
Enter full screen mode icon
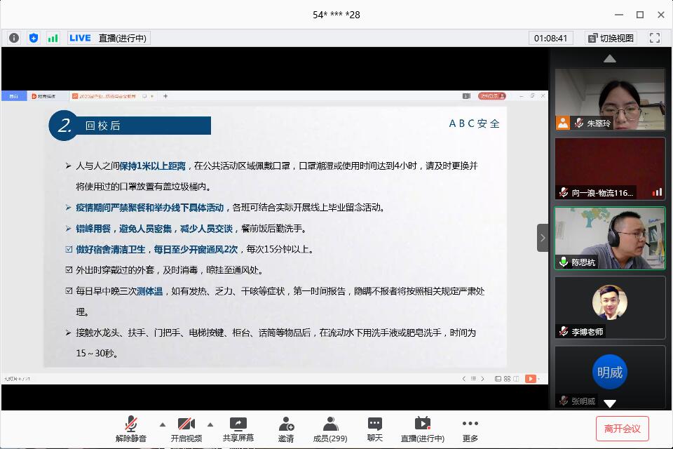pos(655,38)
